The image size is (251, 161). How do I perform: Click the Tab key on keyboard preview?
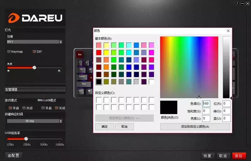(81, 69)
